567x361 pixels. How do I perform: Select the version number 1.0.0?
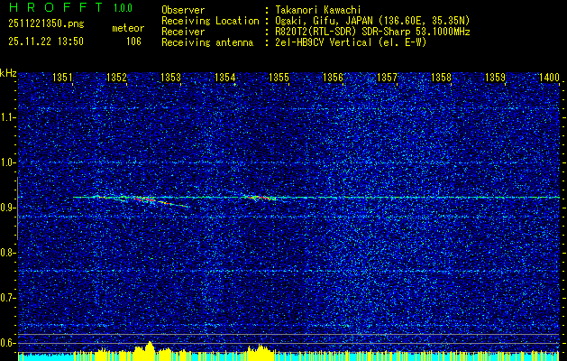click(123, 8)
